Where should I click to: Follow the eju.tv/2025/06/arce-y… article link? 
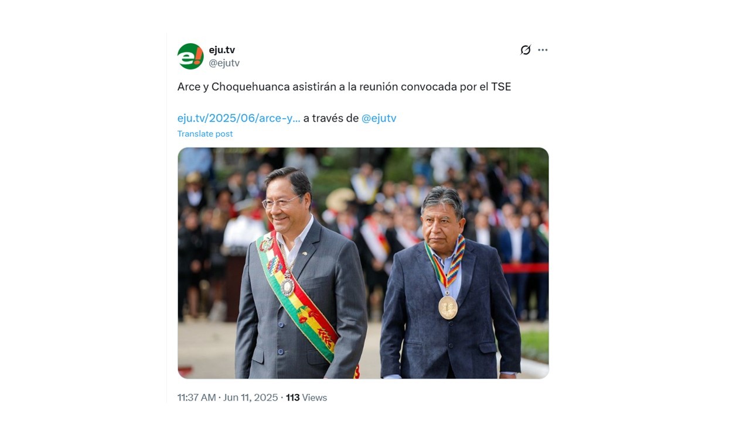pos(239,118)
